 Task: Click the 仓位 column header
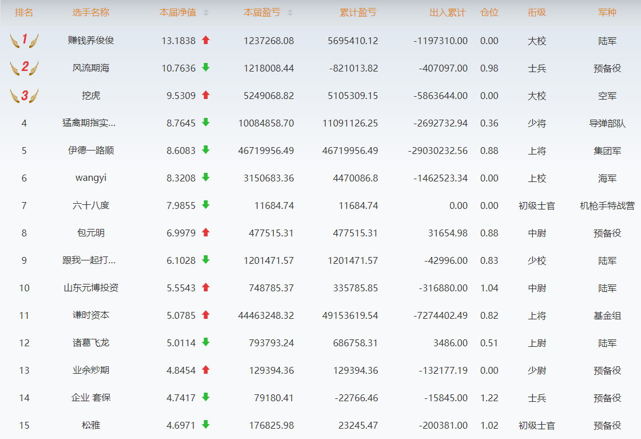click(x=489, y=13)
